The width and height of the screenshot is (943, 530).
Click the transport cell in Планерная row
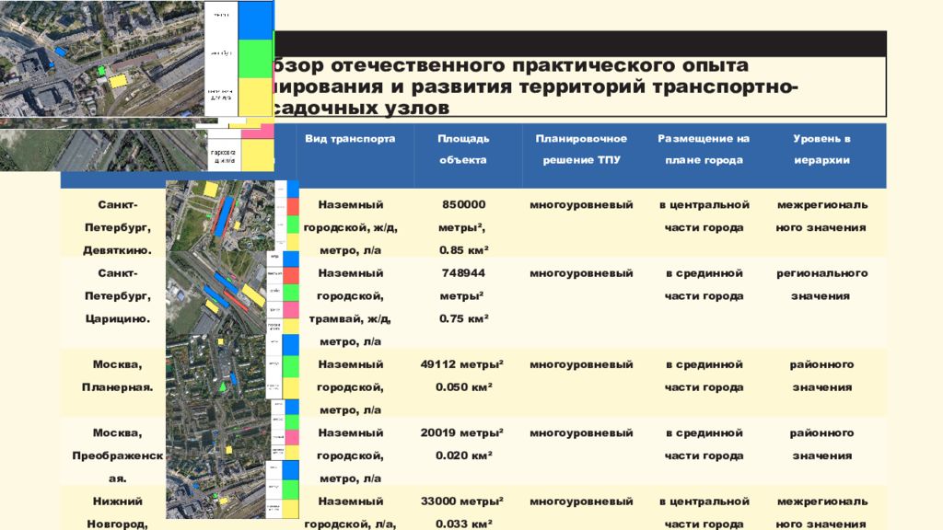[x=350, y=387]
